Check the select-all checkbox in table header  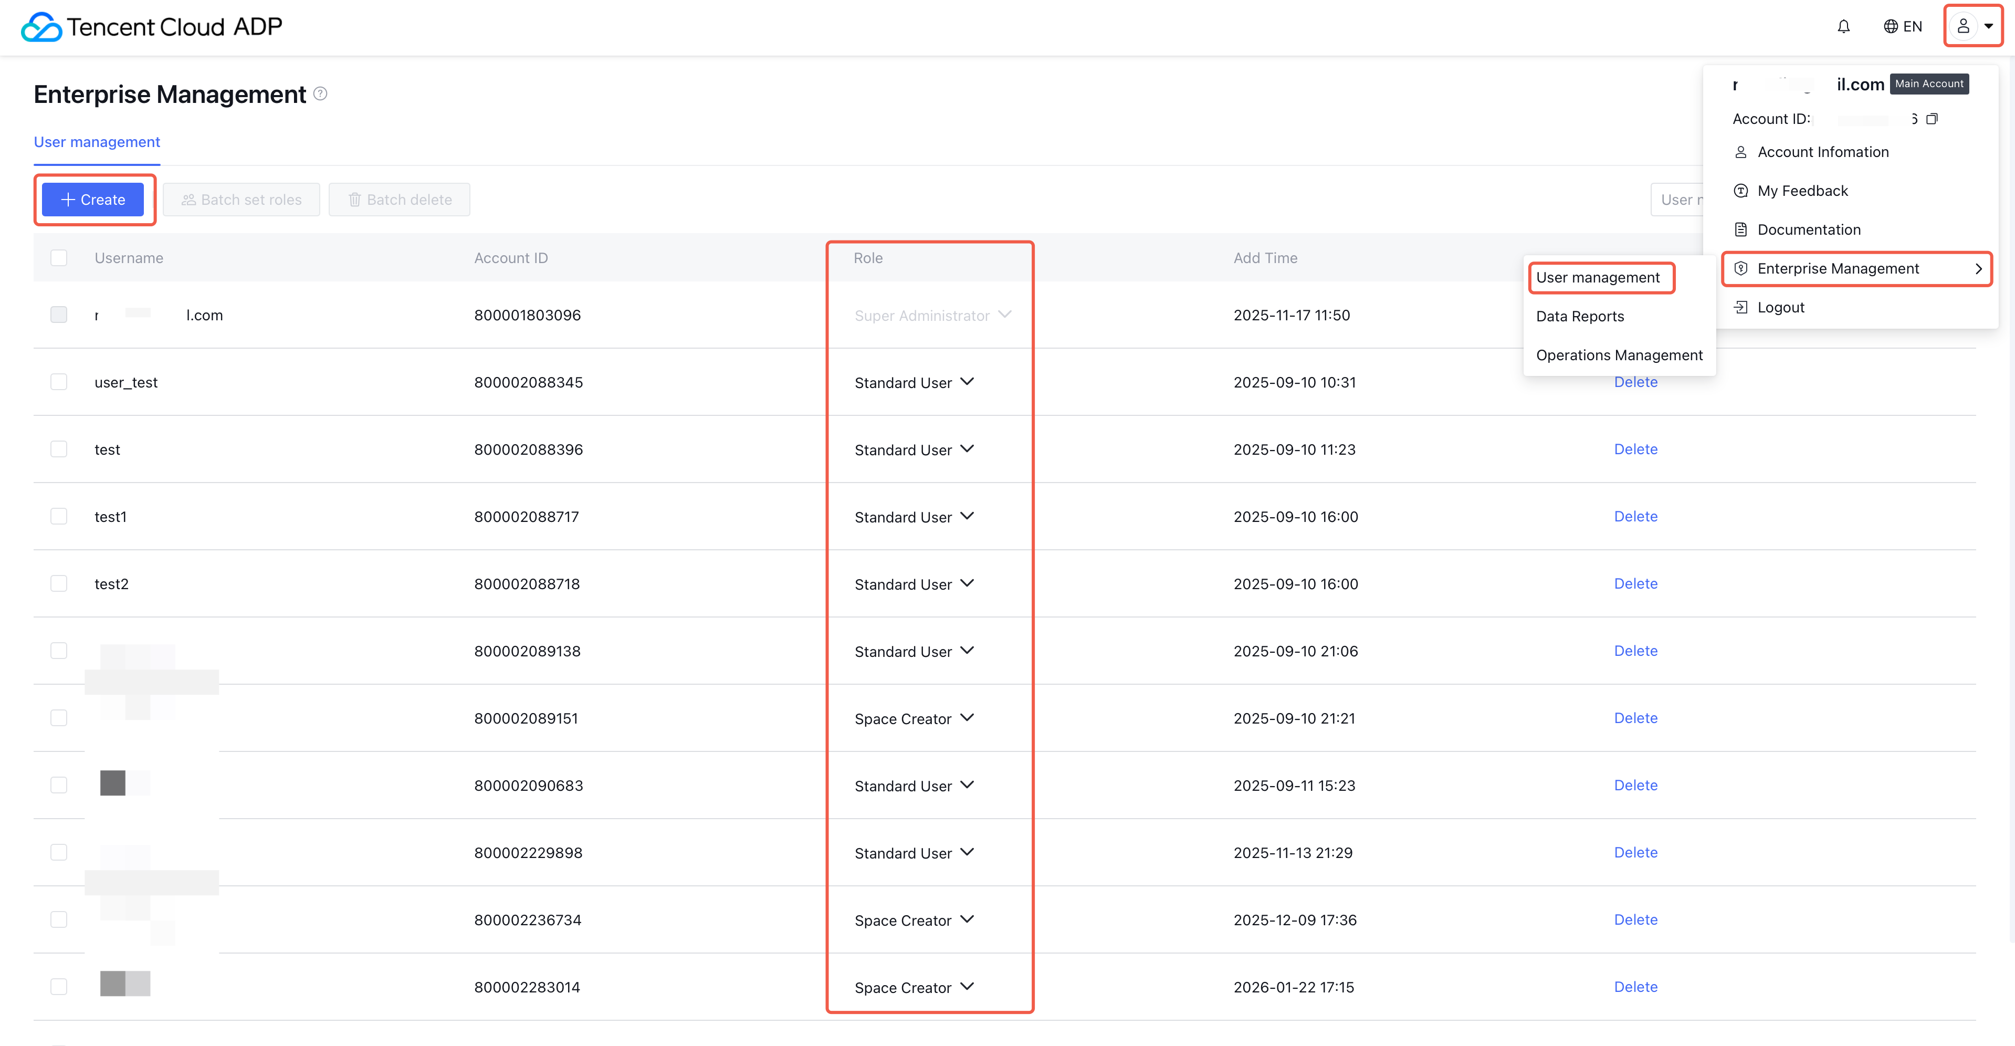click(59, 258)
